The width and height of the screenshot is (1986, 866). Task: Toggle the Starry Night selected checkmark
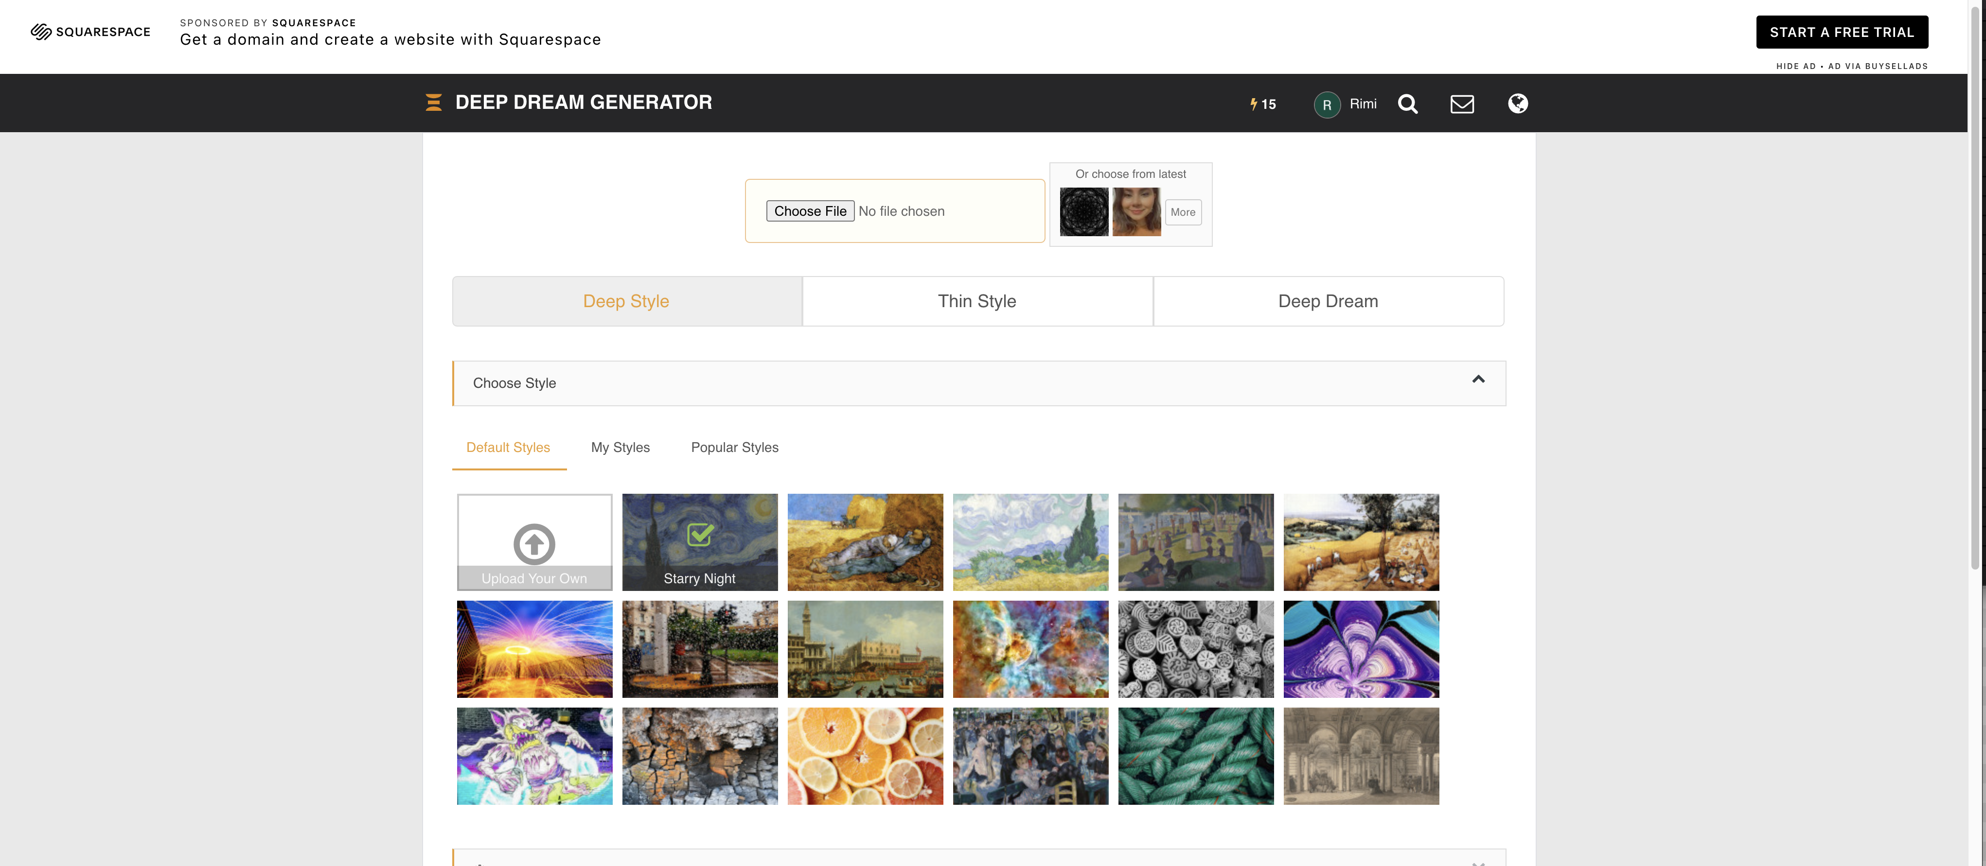coord(699,534)
